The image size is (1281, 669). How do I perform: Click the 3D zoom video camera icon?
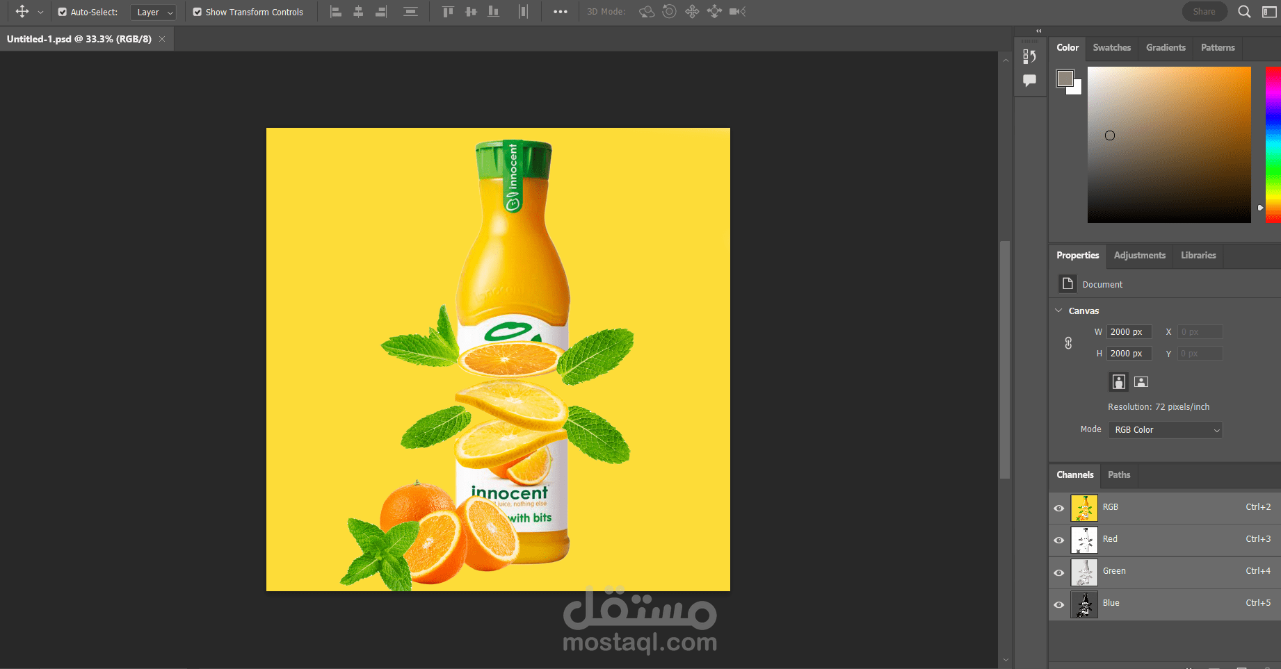[737, 12]
